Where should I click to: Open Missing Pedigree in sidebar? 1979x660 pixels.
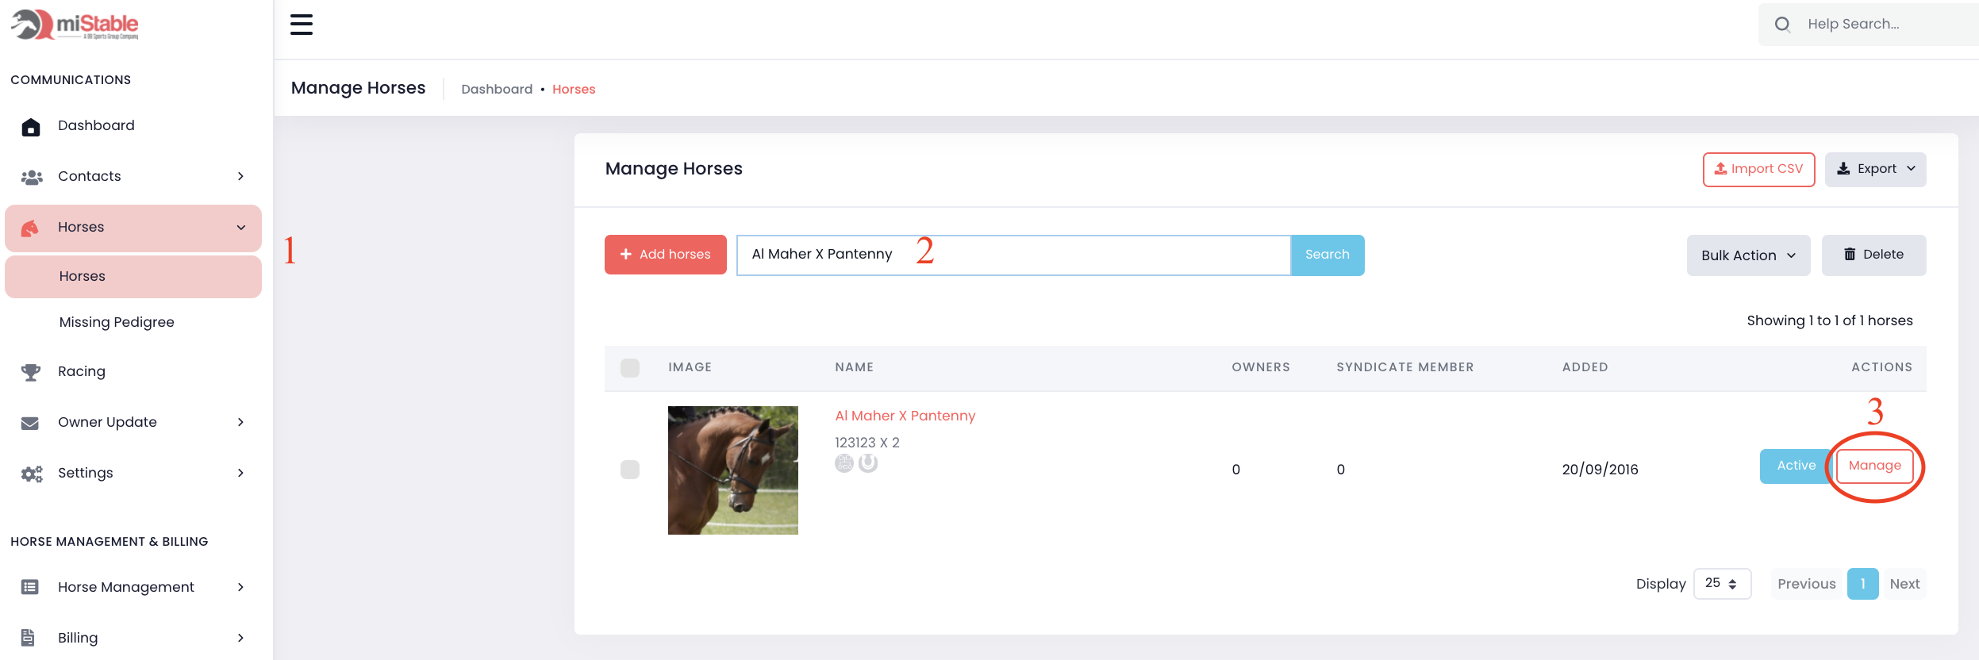click(117, 322)
